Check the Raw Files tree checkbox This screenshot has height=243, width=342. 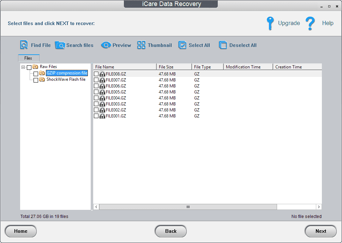(x=29, y=67)
